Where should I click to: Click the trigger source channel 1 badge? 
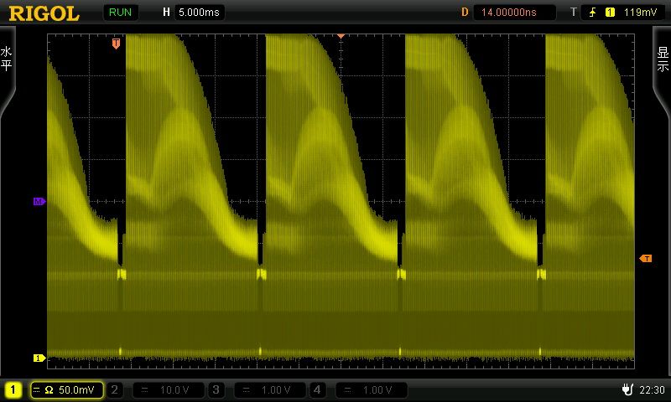tap(610, 13)
